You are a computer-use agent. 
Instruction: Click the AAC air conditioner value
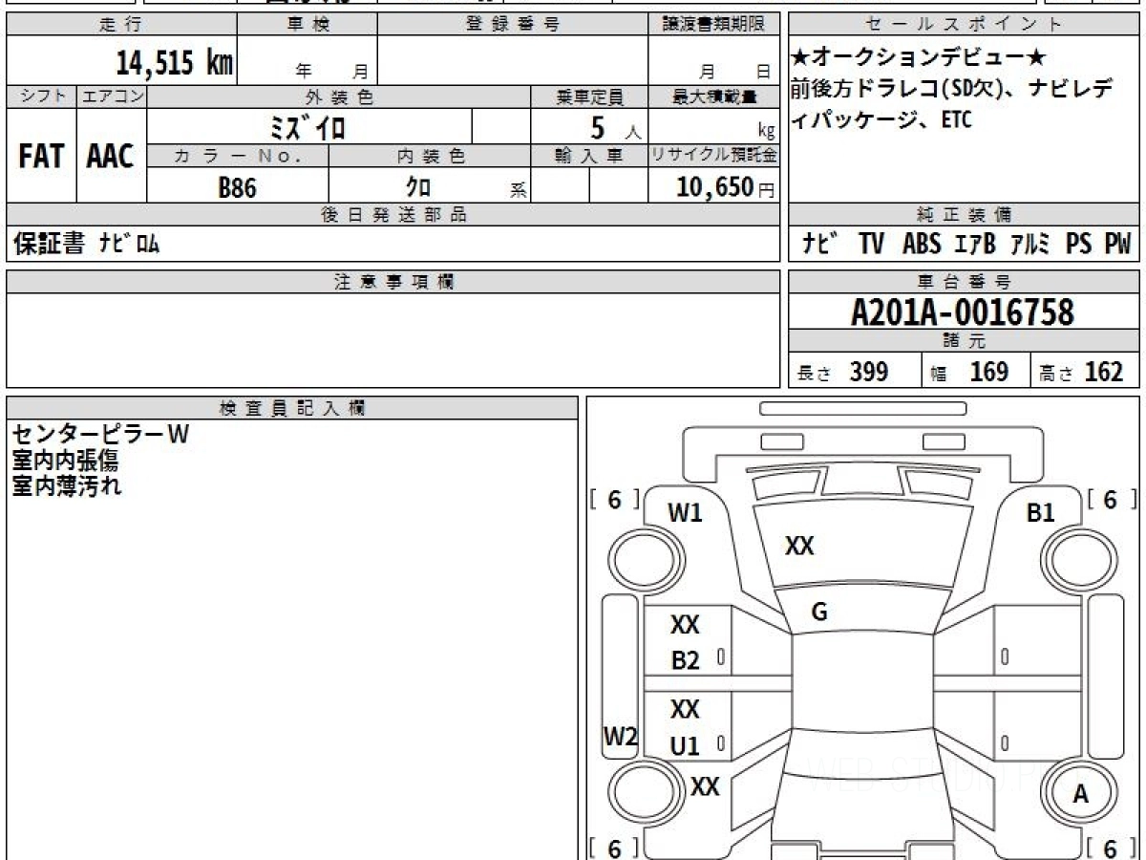(111, 156)
